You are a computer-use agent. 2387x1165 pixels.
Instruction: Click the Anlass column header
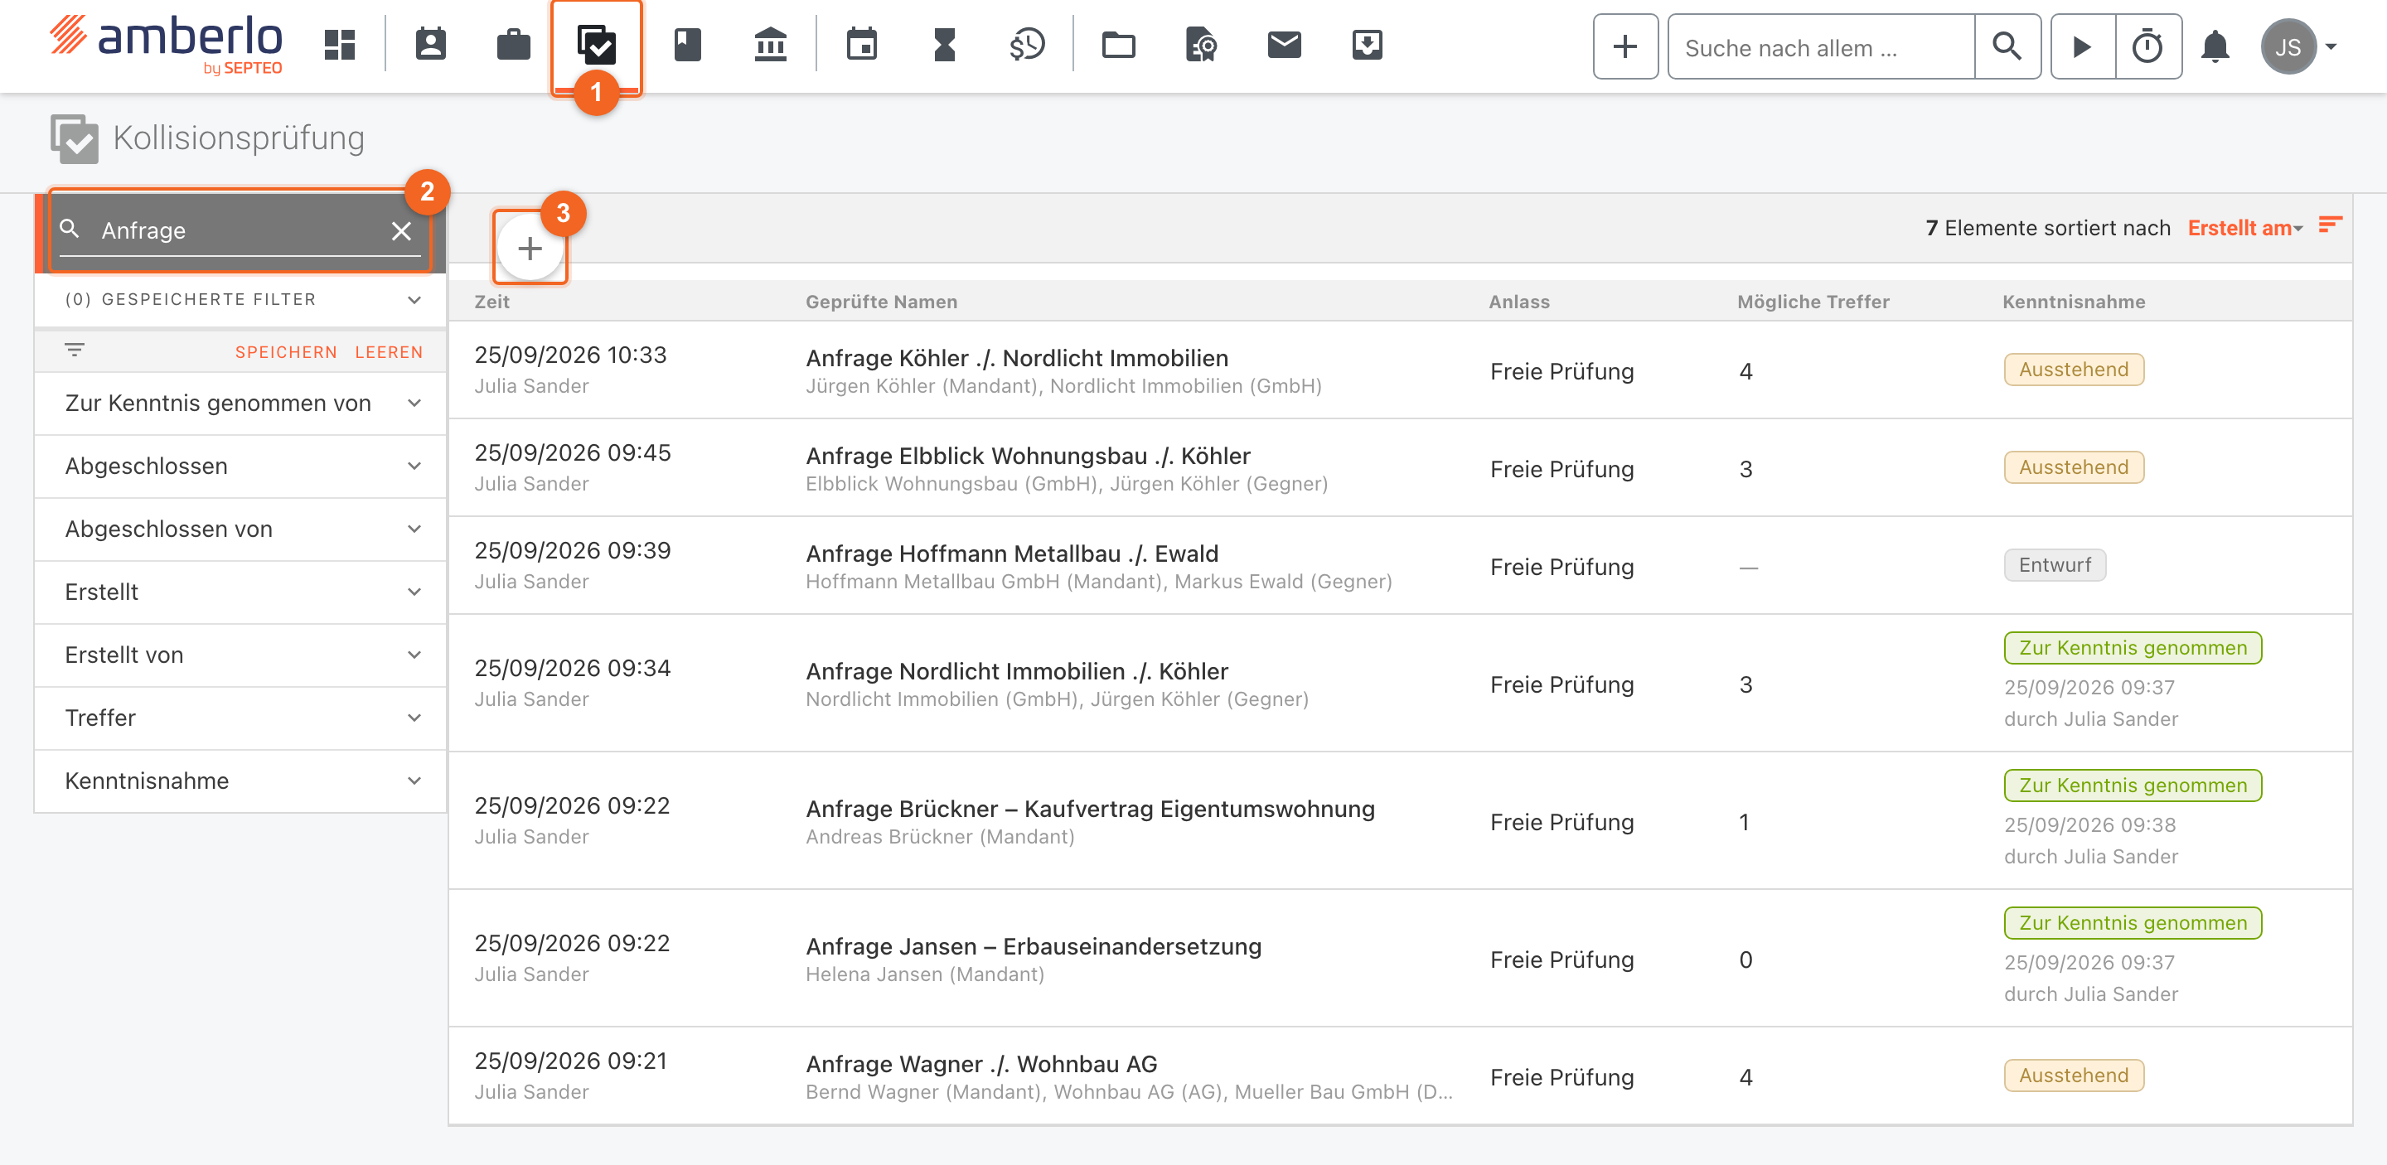(1518, 302)
